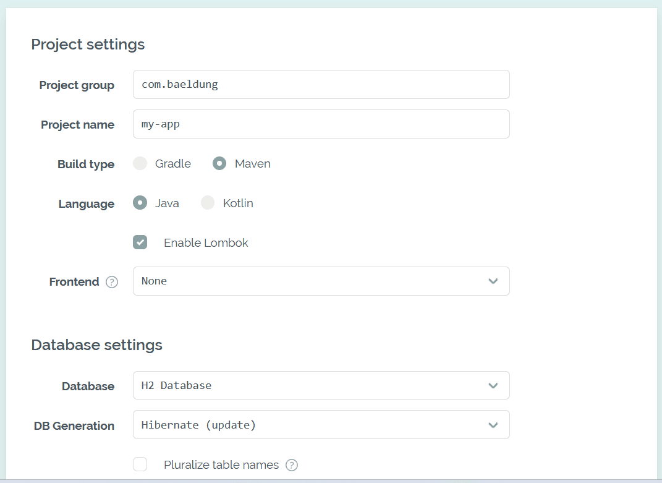Focus the Project name input field
The width and height of the screenshot is (662, 483).
[321, 124]
